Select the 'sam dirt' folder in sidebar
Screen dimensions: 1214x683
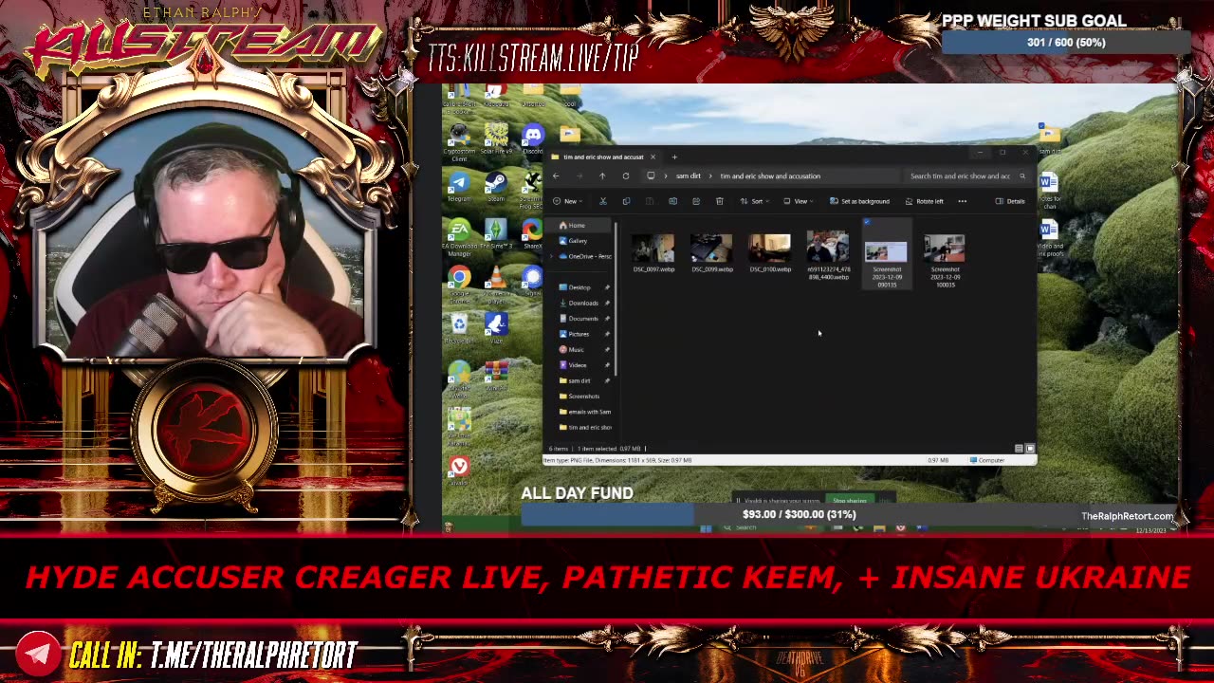coord(579,380)
